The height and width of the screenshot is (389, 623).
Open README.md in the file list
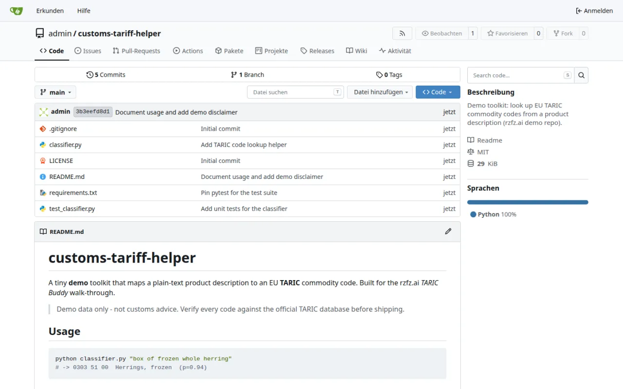point(67,177)
